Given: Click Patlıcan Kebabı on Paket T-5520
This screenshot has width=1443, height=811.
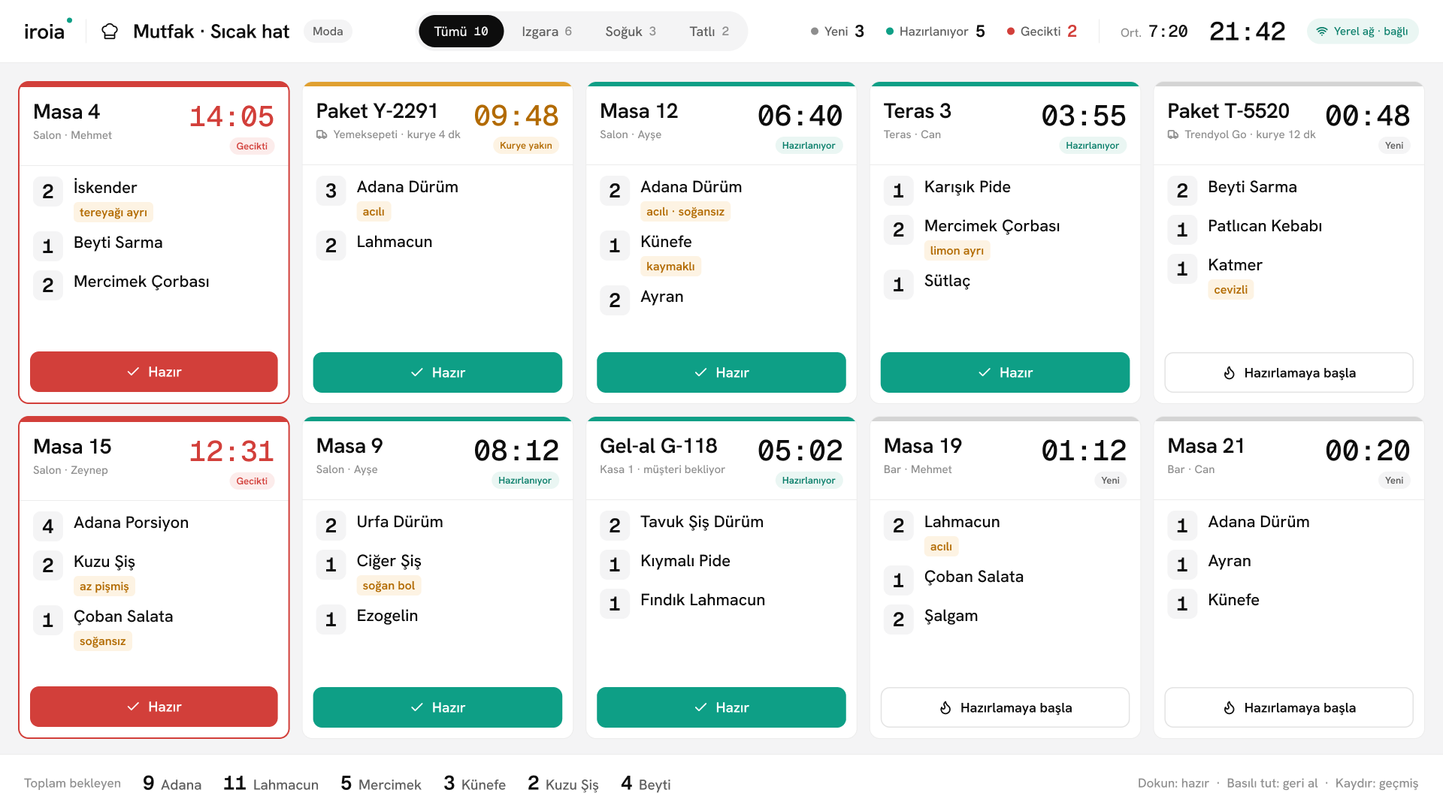Looking at the screenshot, I should click(x=1265, y=226).
